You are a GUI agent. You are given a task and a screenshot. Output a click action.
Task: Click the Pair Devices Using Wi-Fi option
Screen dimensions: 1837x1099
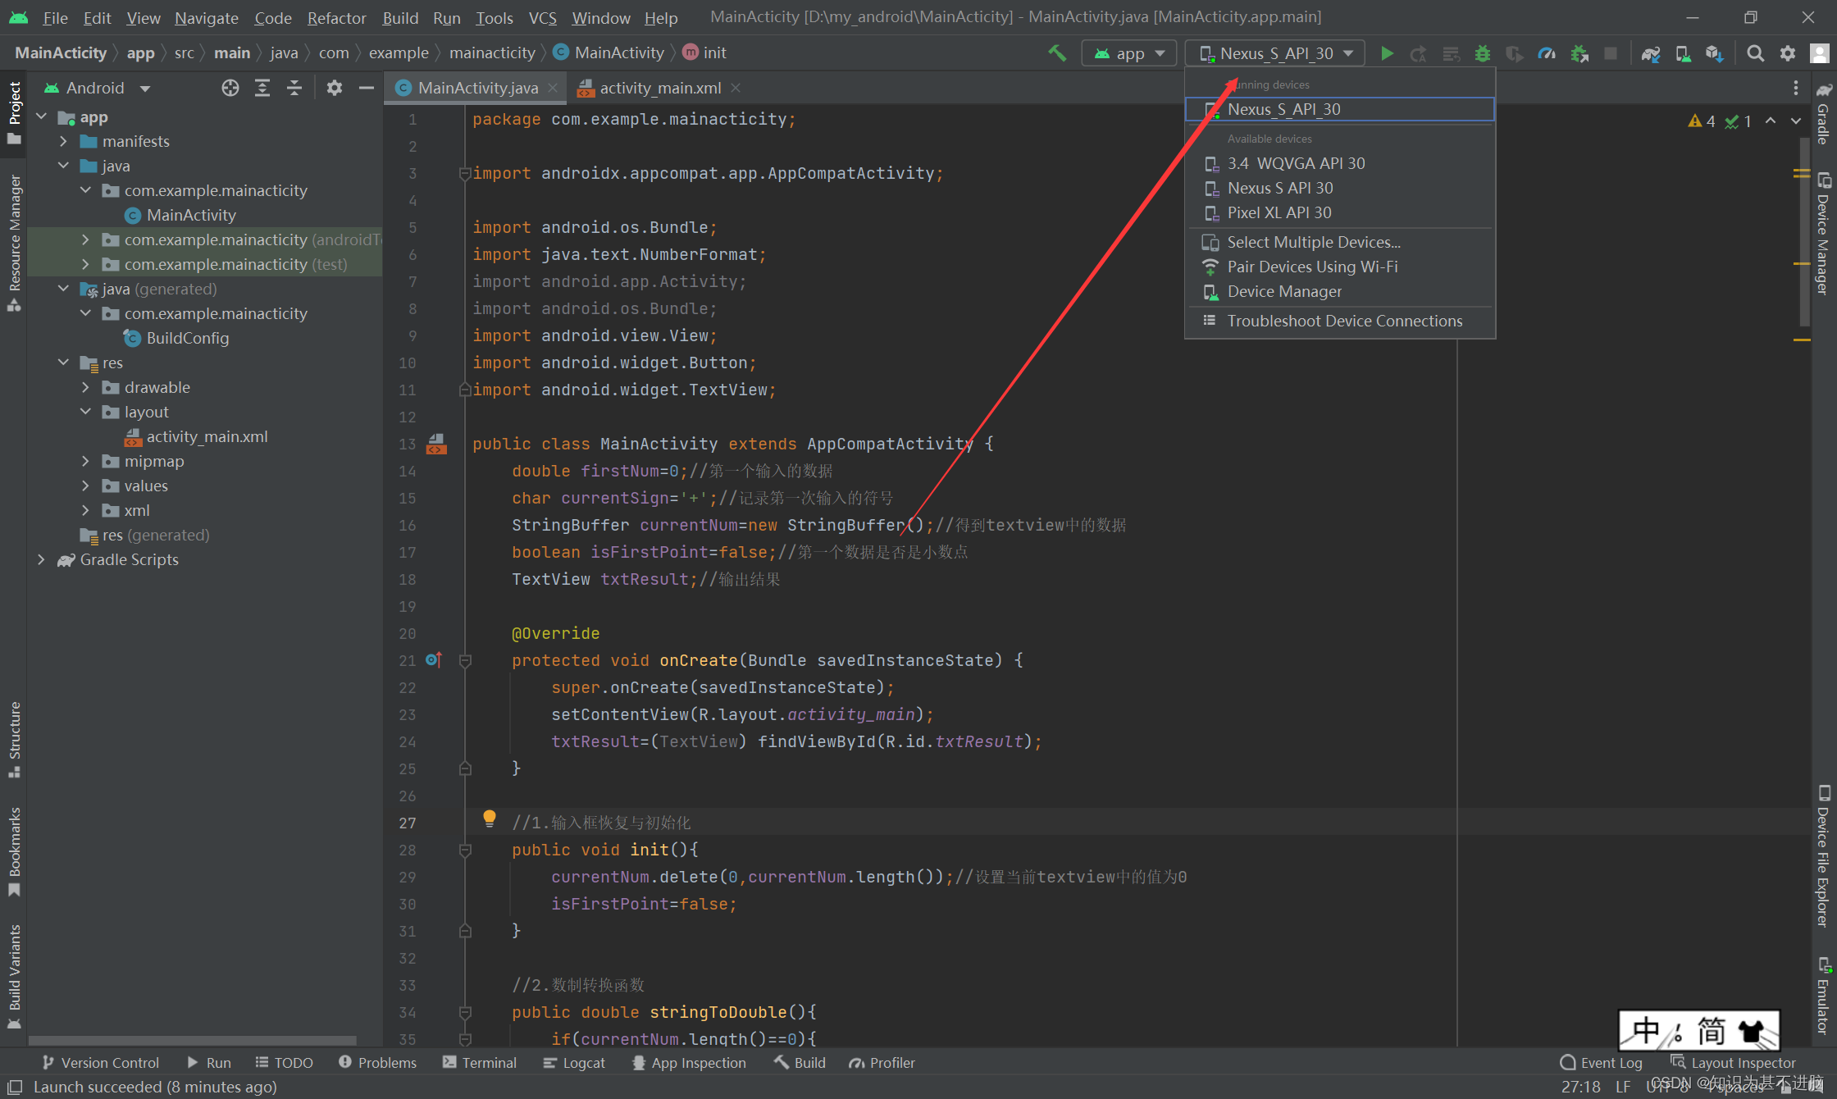click(x=1311, y=267)
